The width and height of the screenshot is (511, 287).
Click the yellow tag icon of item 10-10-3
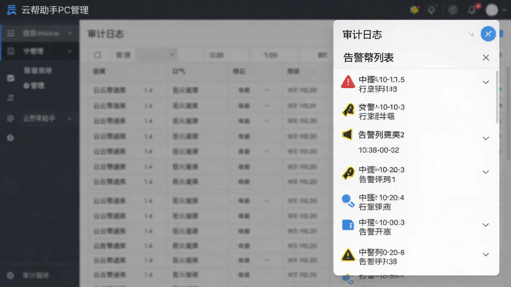tap(348, 110)
